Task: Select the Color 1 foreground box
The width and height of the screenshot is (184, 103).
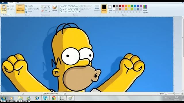Action: click(x=104, y=9)
